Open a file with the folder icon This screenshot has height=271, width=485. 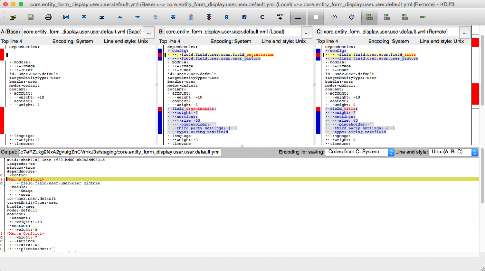(12, 17)
